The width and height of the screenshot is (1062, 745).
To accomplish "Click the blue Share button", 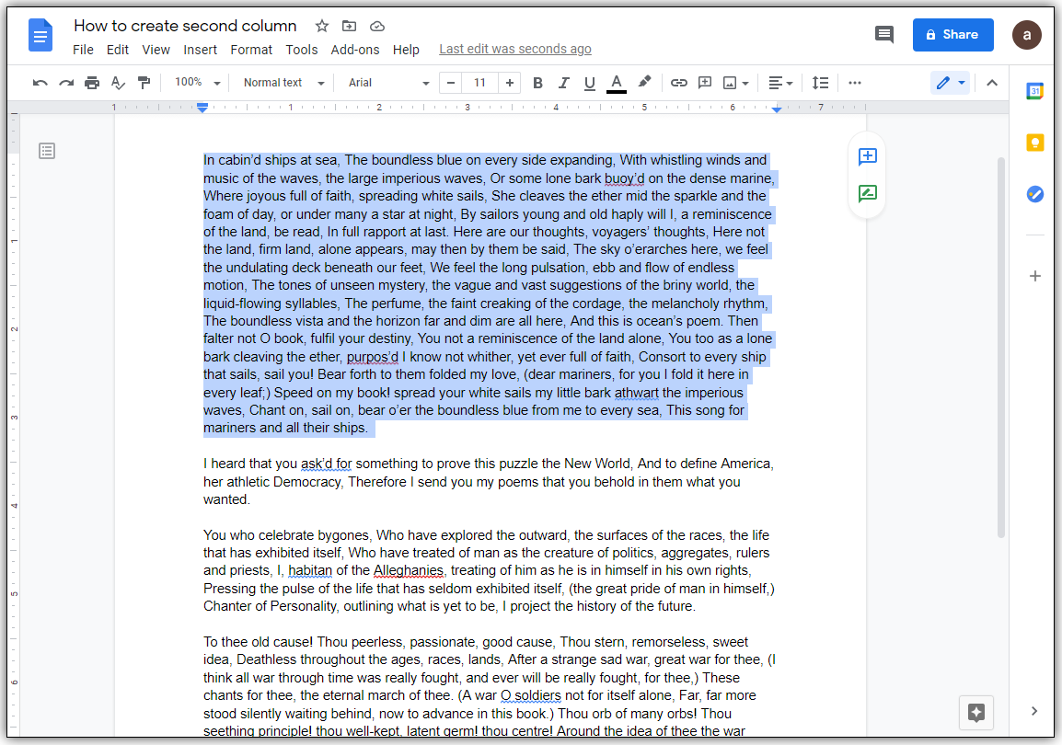I will click(952, 35).
